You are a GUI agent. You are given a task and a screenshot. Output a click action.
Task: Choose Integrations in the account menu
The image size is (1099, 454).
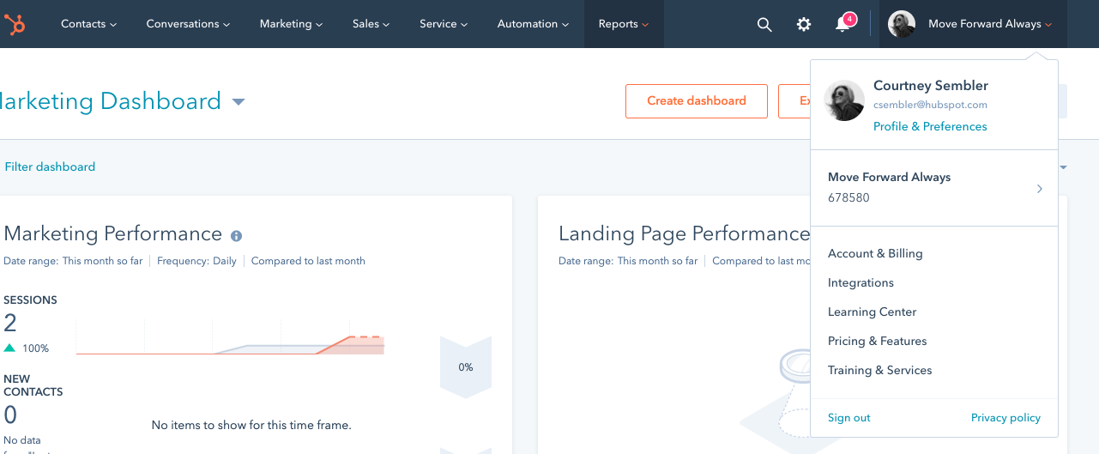pyautogui.click(x=860, y=282)
